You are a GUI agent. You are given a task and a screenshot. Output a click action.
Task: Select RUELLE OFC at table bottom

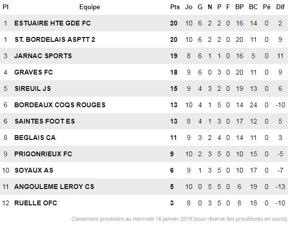tap(36, 203)
